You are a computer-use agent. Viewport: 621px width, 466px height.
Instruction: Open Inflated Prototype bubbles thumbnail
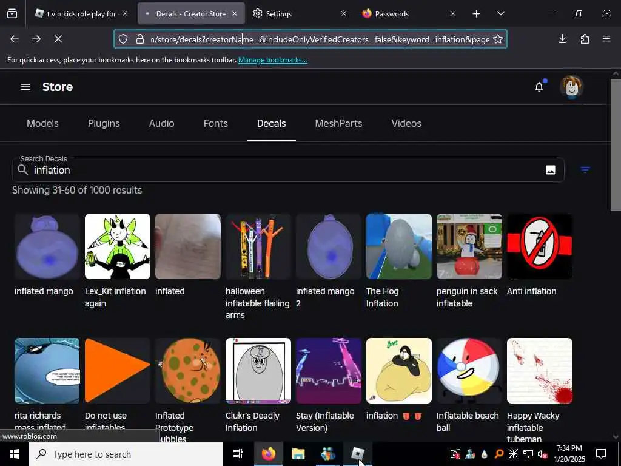(x=188, y=371)
